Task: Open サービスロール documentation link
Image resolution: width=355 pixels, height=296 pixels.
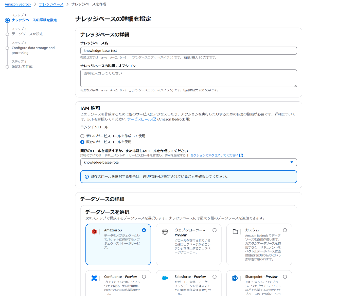Action: [x=139, y=119]
